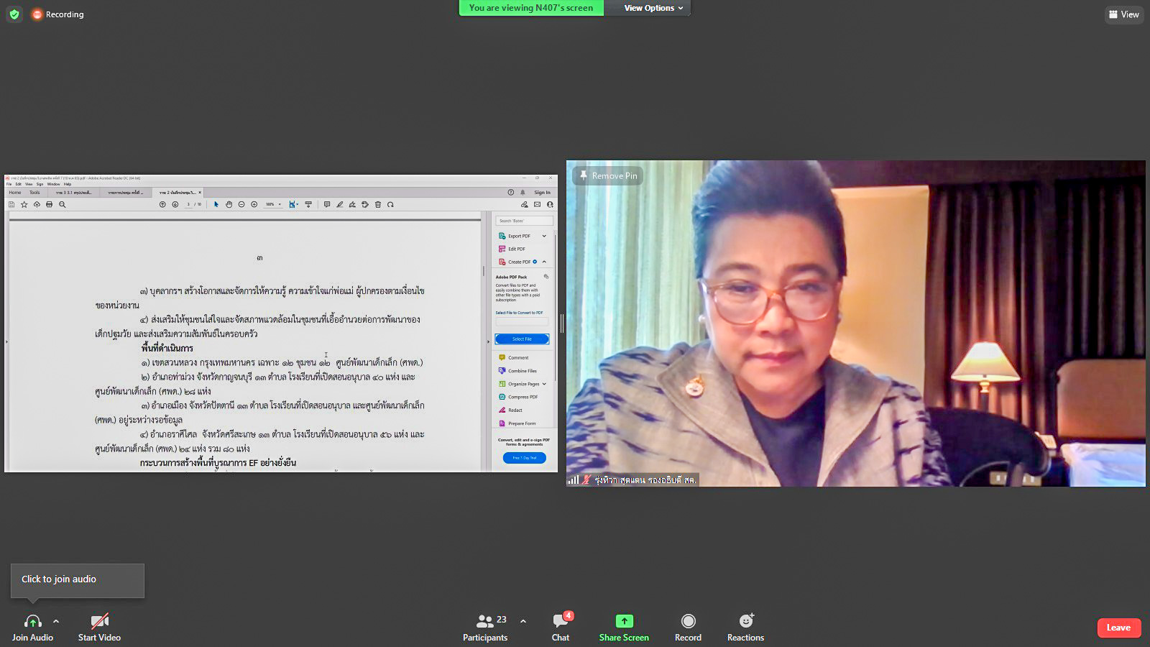
Task: Click the Acrobat notifications bell icon
Action: click(523, 193)
